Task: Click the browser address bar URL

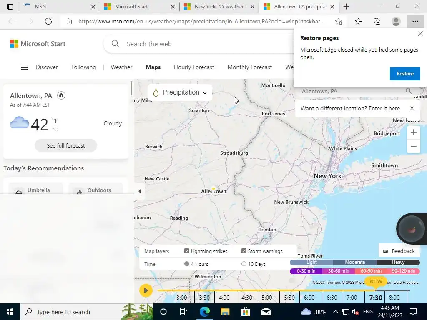Action: 201,21
